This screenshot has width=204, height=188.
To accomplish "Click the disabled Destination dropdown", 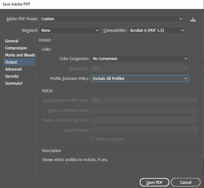I will click(140, 69).
